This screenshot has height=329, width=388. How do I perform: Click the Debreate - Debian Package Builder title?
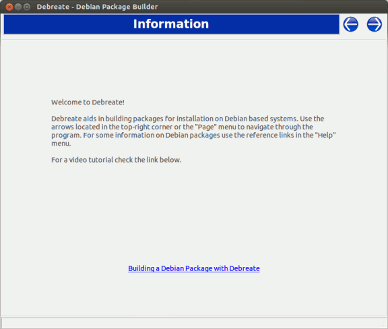(x=97, y=7)
